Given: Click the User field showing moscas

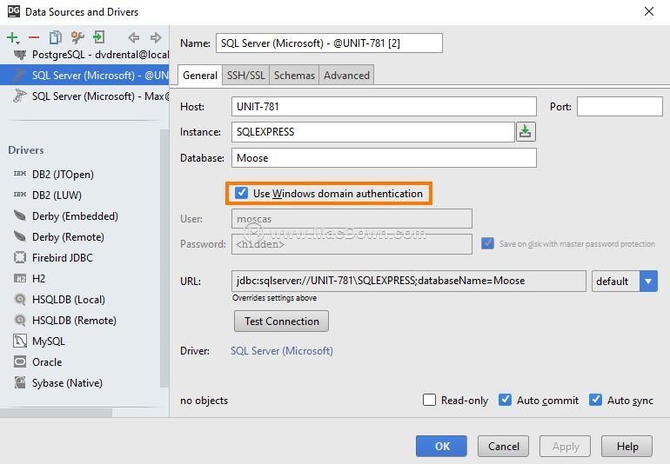Looking at the screenshot, I should (x=352, y=219).
